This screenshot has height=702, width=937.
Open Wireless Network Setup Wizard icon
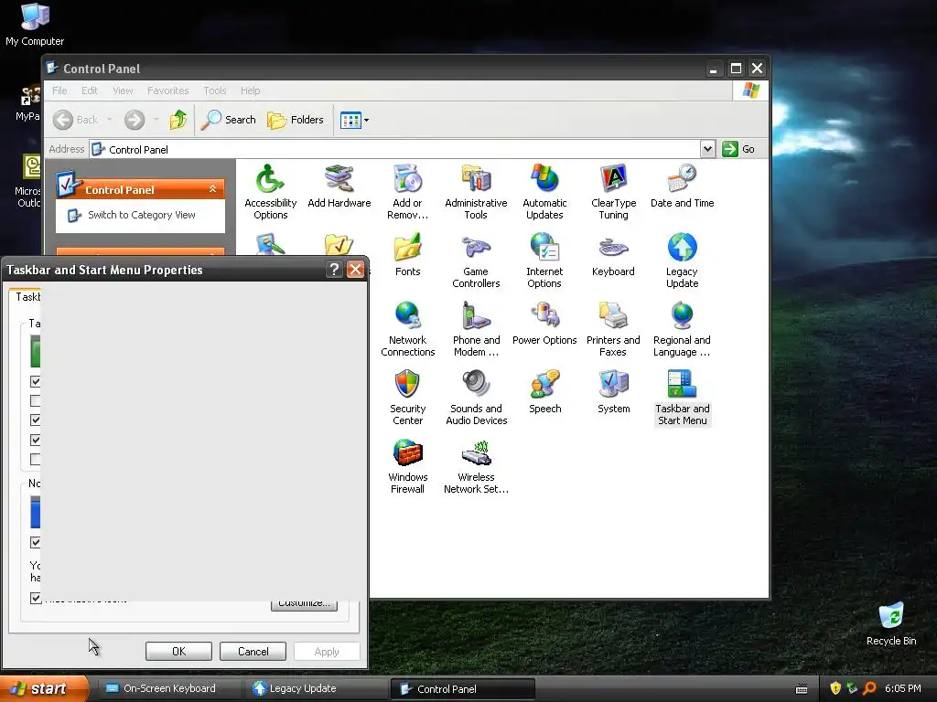click(x=476, y=466)
